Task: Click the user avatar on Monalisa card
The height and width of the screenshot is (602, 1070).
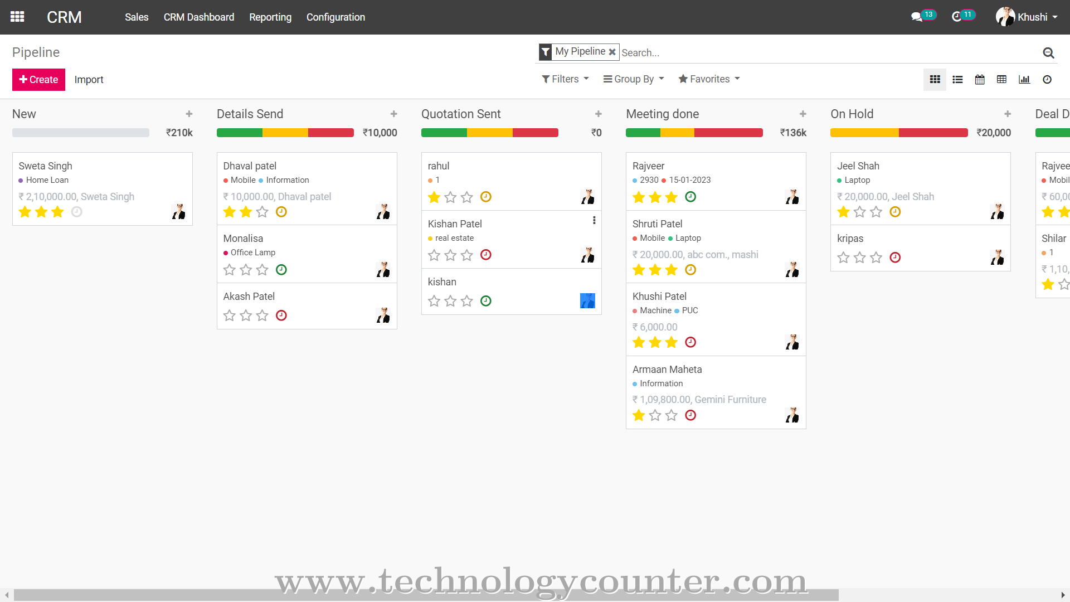Action: coord(383,270)
